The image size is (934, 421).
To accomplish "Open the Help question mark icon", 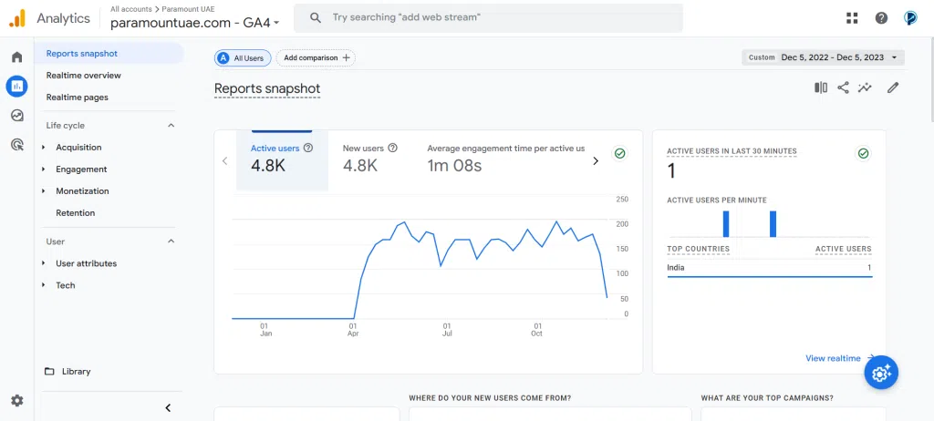I will point(881,18).
